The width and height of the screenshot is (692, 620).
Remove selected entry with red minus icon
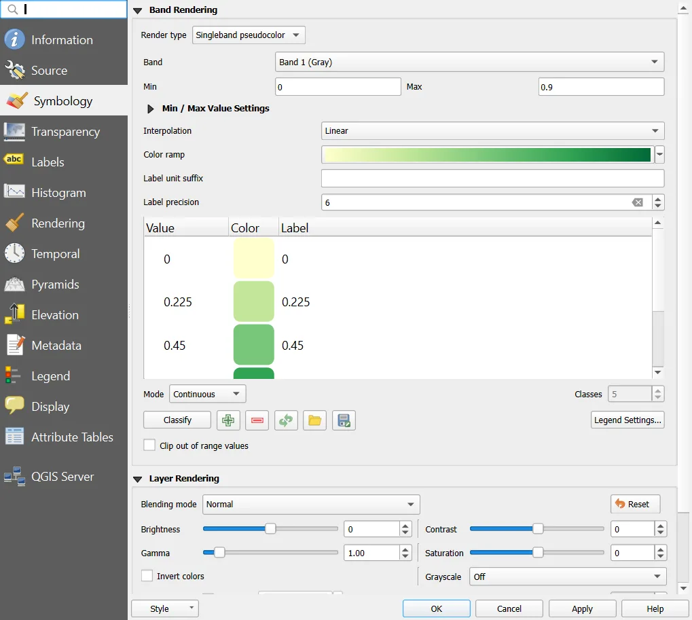(257, 420)
